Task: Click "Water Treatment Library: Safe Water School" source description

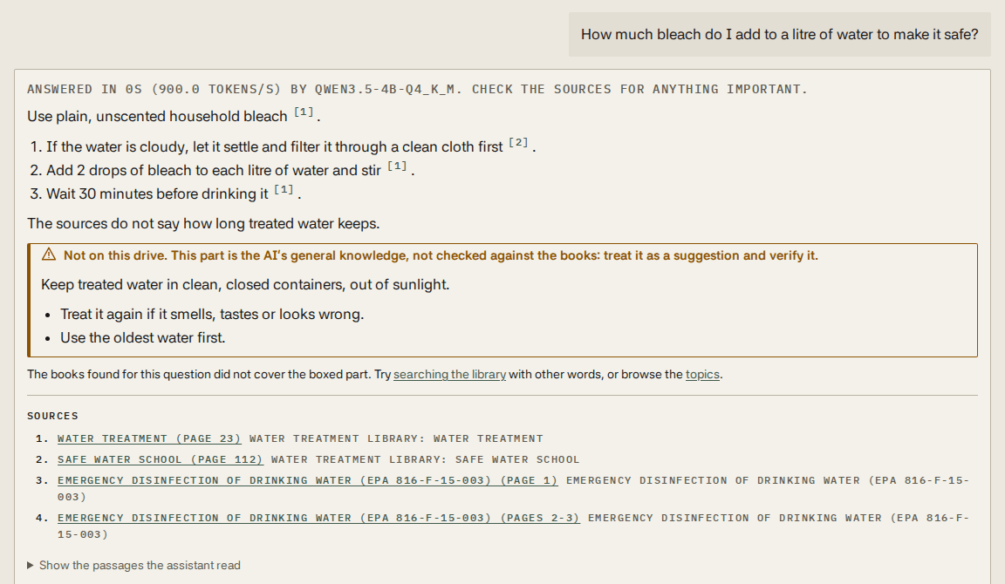Action: point(425,459)
